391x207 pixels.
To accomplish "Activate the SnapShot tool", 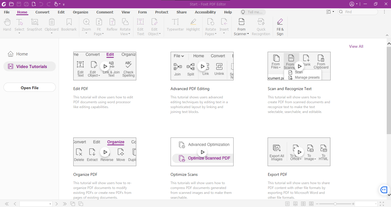I will [35, 25].
